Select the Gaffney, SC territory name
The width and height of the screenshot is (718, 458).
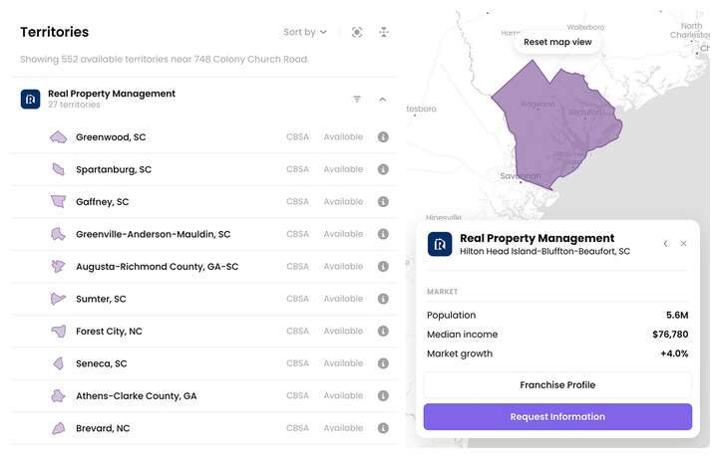pyautogui.click(x=103, y=201)
